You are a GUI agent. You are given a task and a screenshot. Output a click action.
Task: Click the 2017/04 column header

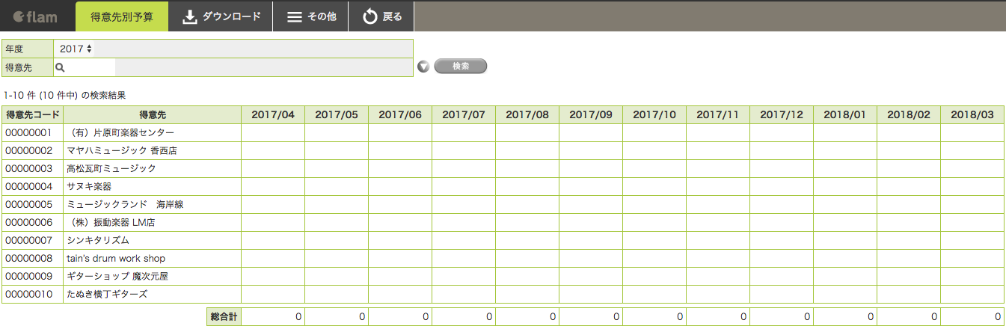pyautogui.click(x=273, y=115)
